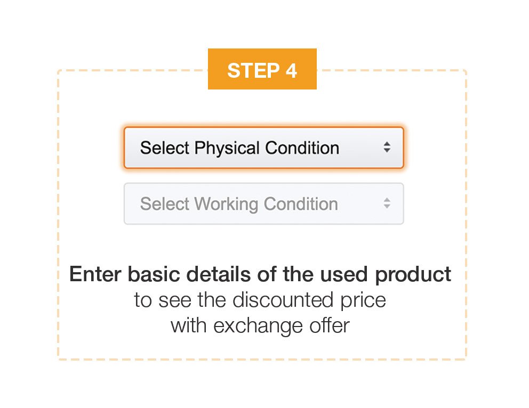Click the number 4 in the step badge

tap(291, 70)
